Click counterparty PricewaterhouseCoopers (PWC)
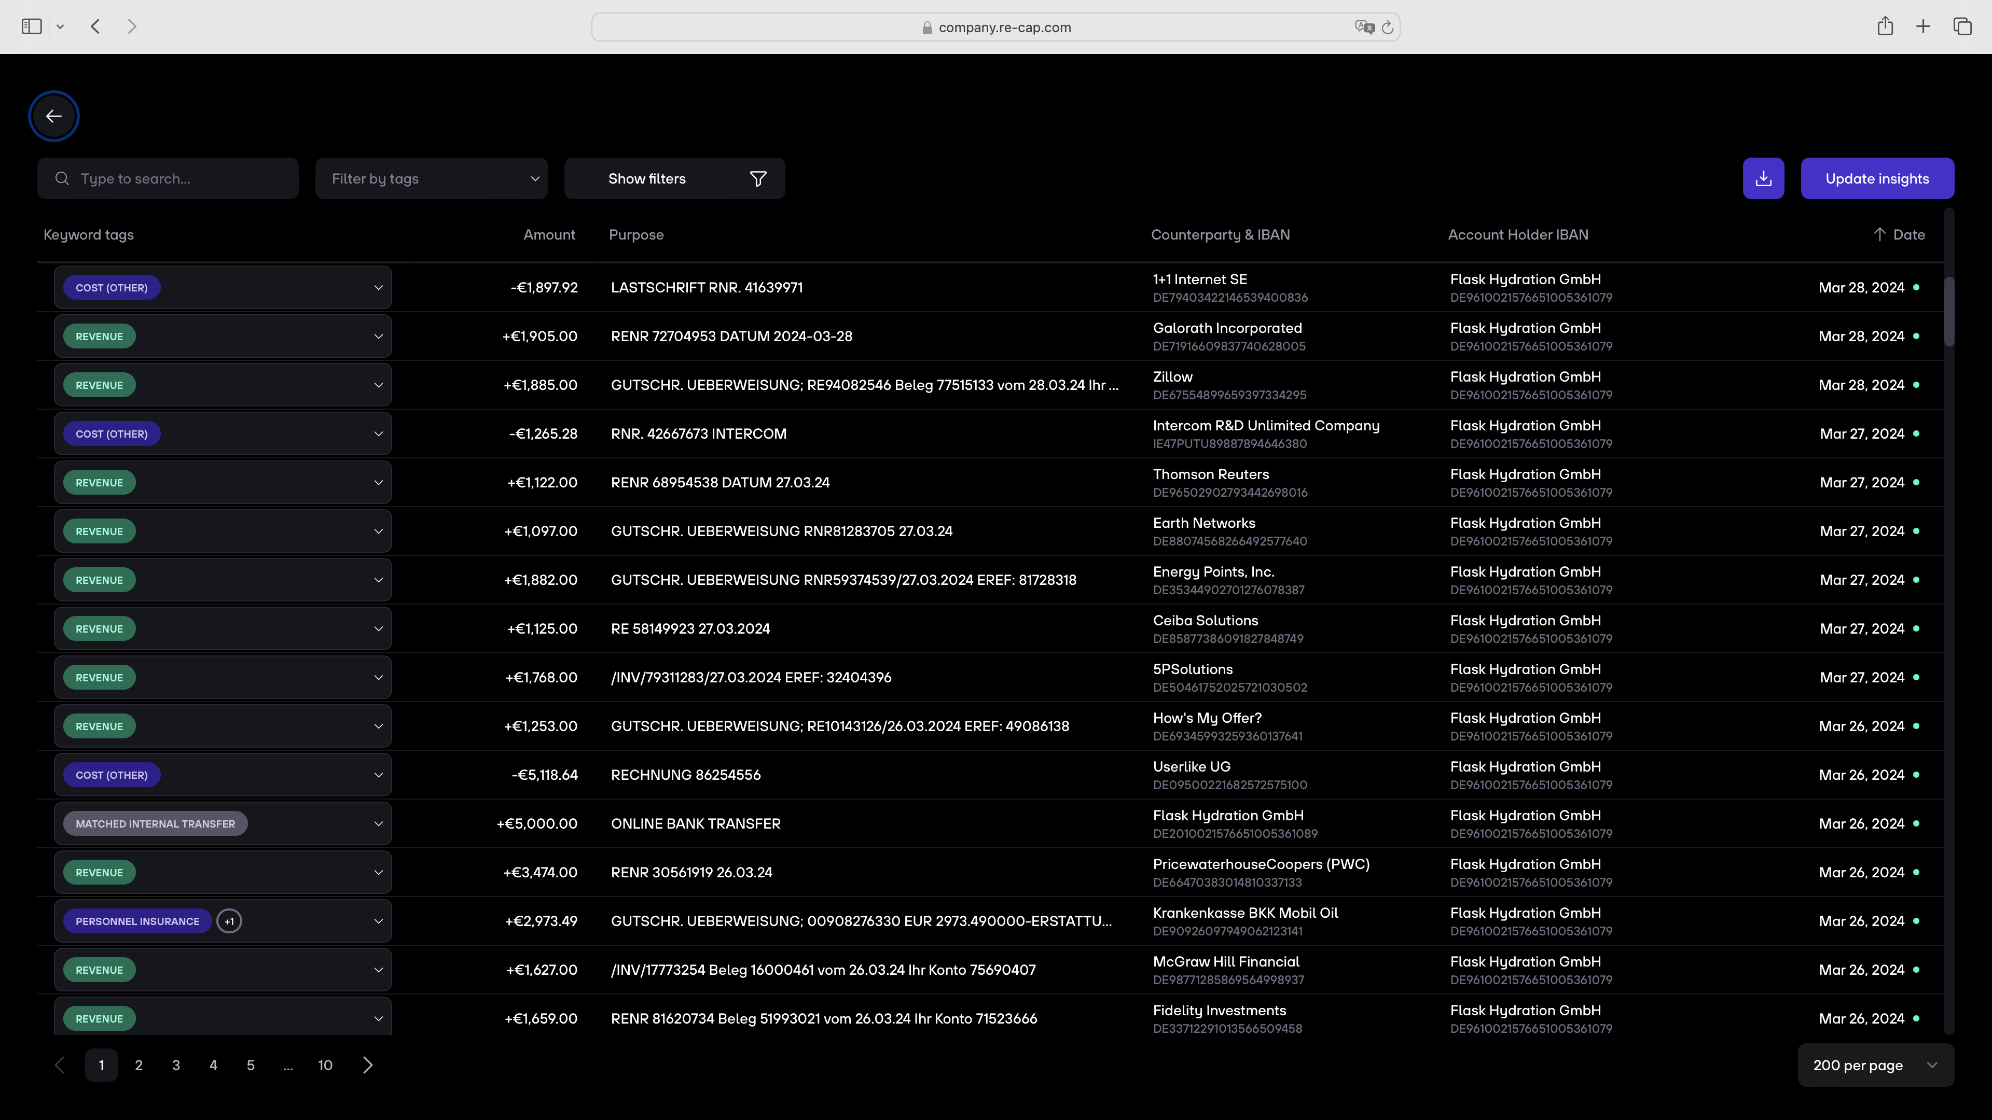 pos(1261,864)
